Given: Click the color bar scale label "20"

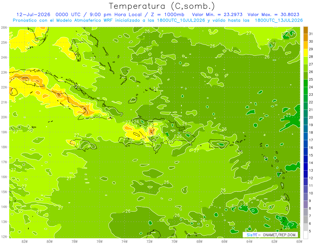Looking at the screenshot, I should [x=311, y=117].
